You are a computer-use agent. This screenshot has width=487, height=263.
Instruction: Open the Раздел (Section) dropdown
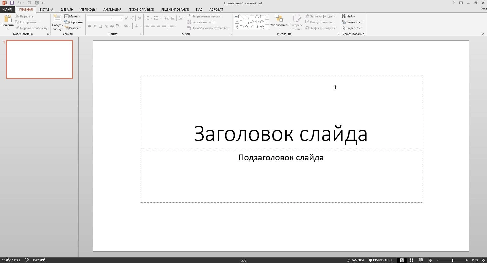[73, 28]
